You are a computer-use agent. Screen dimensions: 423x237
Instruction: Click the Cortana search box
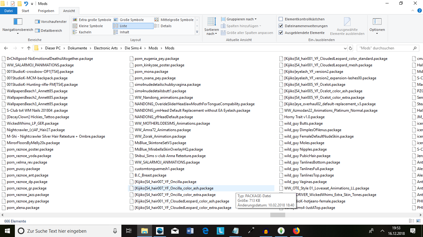point(68,231)
